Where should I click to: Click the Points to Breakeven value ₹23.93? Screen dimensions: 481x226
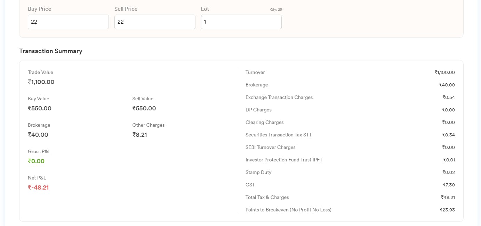[x=447, y=210]
